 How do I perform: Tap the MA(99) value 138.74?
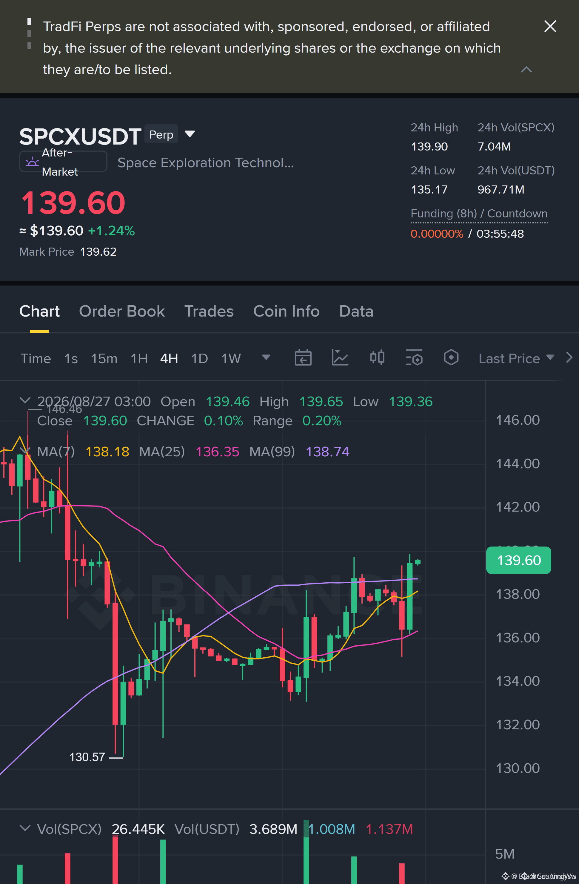click(327, 452)
